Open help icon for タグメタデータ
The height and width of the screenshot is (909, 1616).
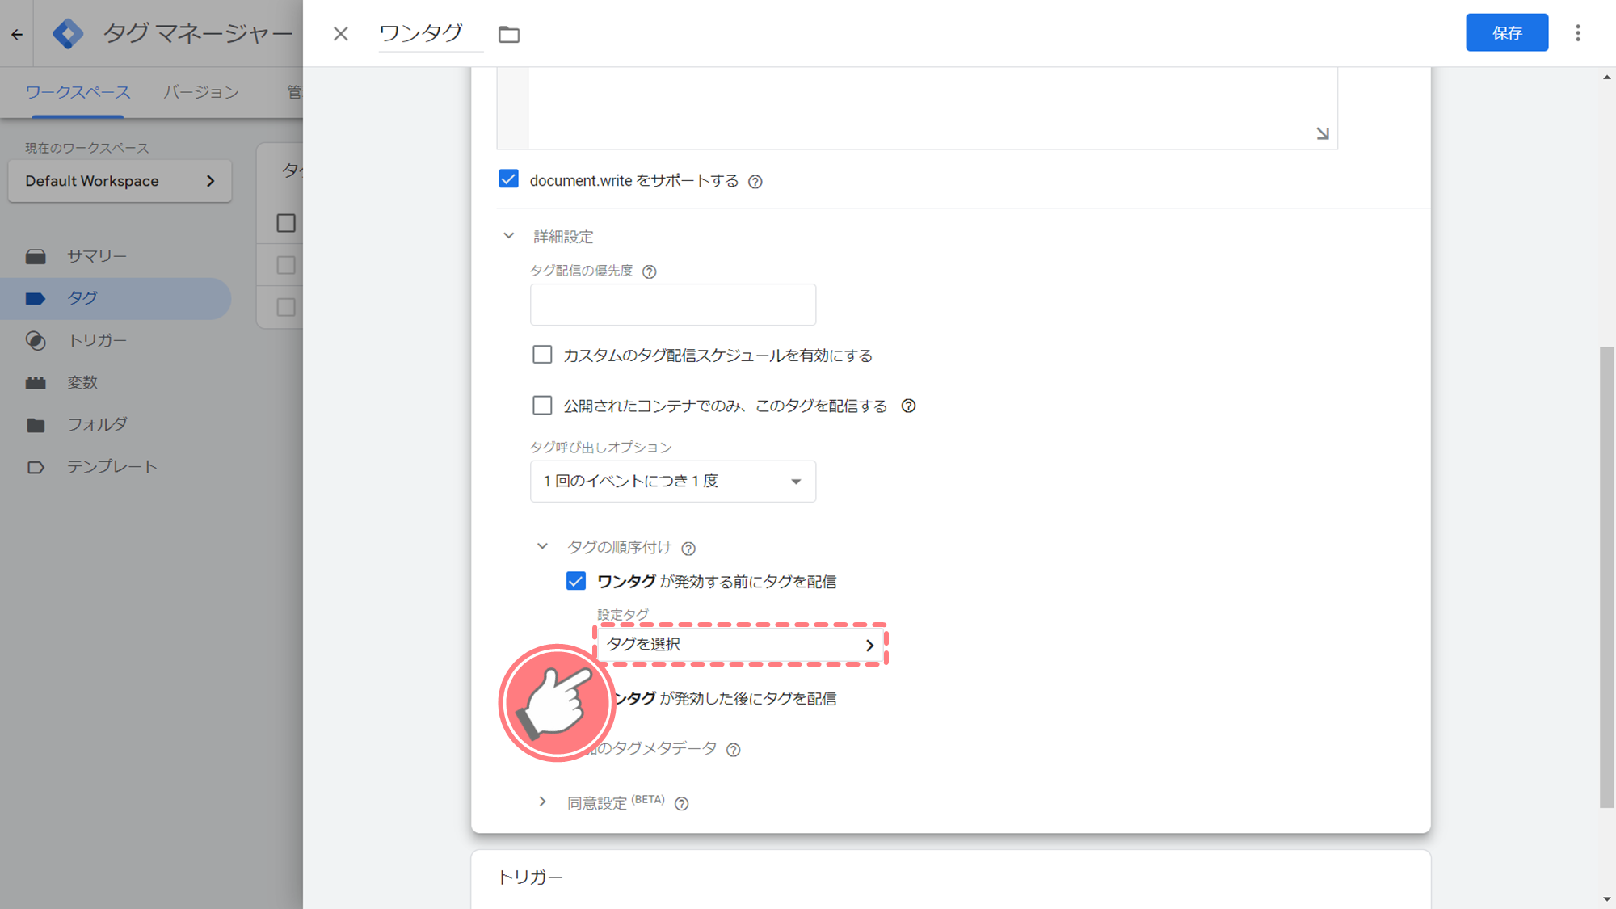tap(734, 750)
